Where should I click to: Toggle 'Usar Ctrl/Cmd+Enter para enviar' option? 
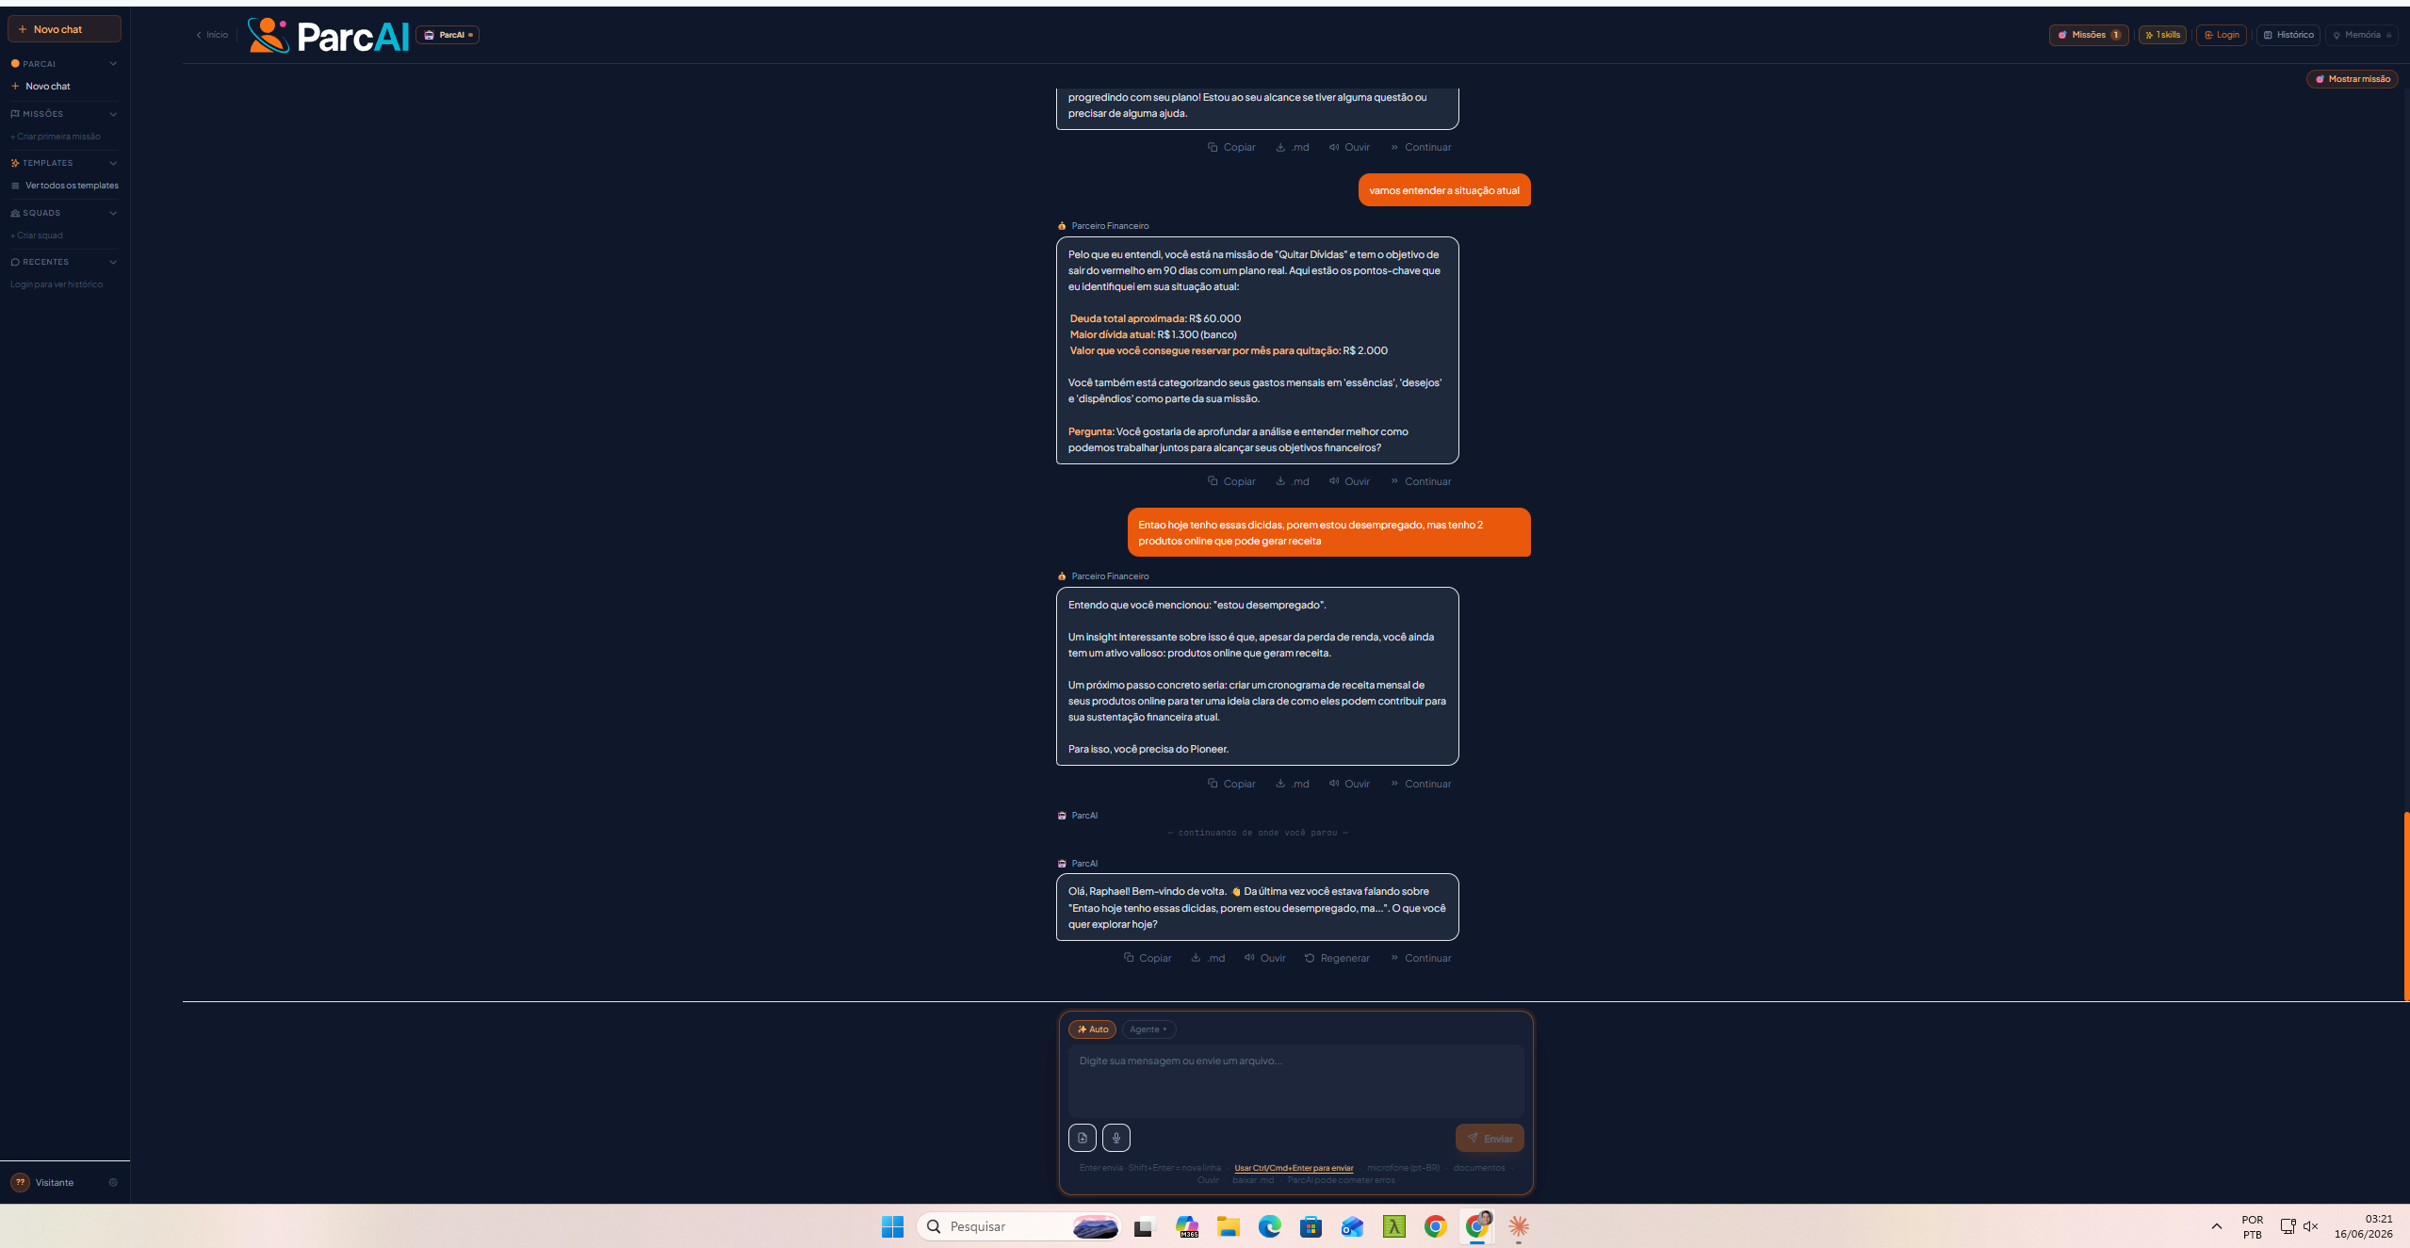click(x=1294, y=1168)
